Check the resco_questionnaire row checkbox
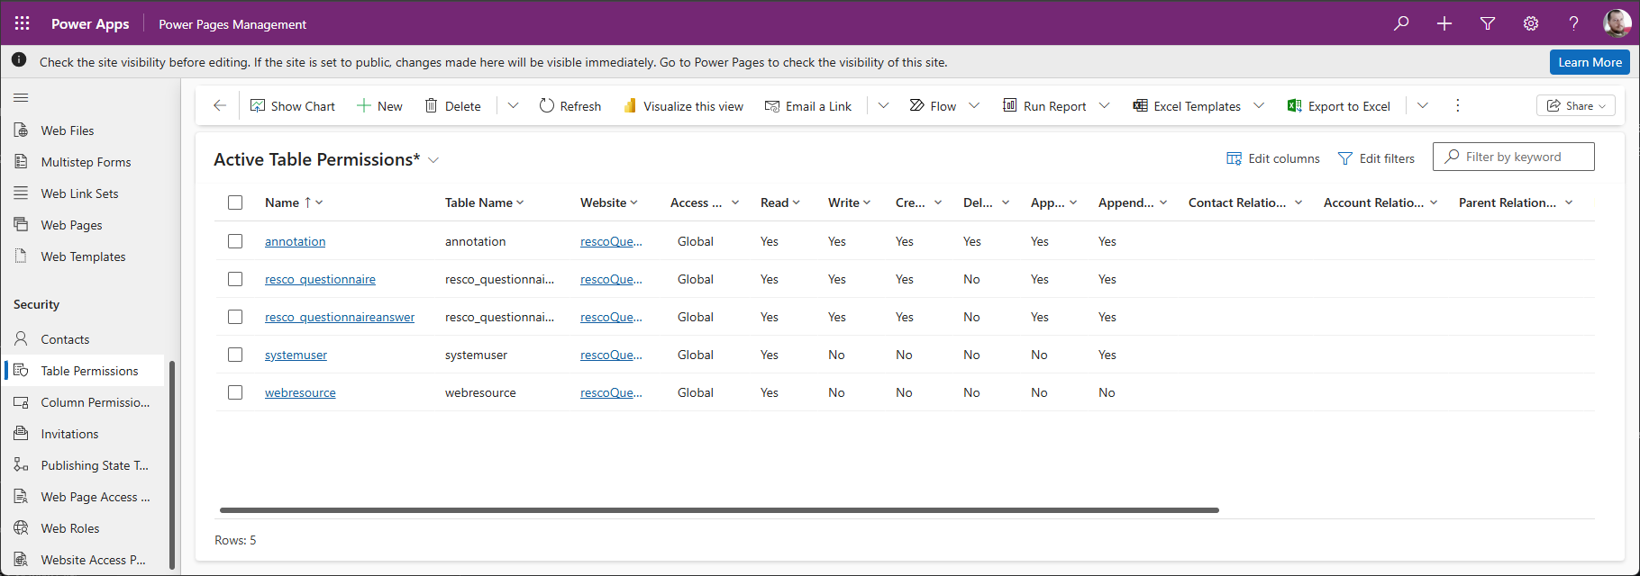 click(235, 279)
